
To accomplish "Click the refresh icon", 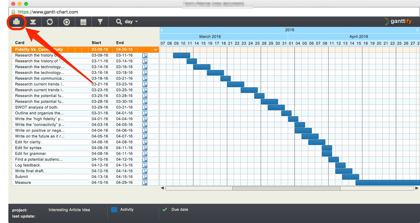I will pyautogui.click(x=50, y=22).
